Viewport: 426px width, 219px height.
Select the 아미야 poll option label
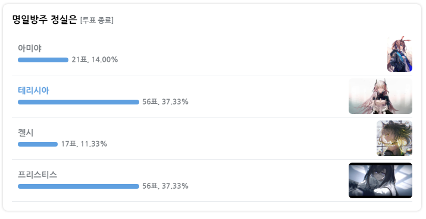[x=30, y=48]
